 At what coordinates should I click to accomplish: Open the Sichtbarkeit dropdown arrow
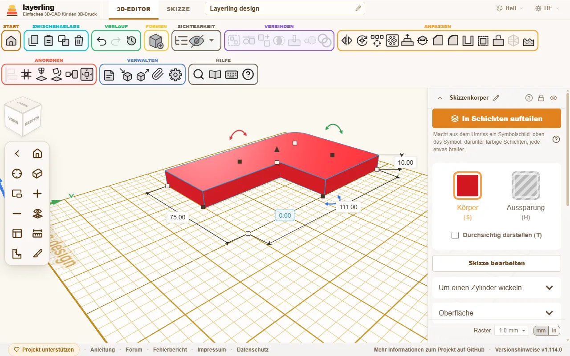(212, 40)
